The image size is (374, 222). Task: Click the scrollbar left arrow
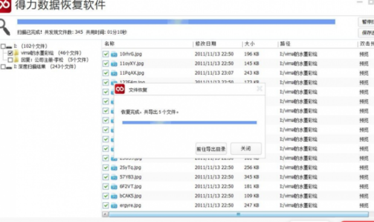coord(105,214)
